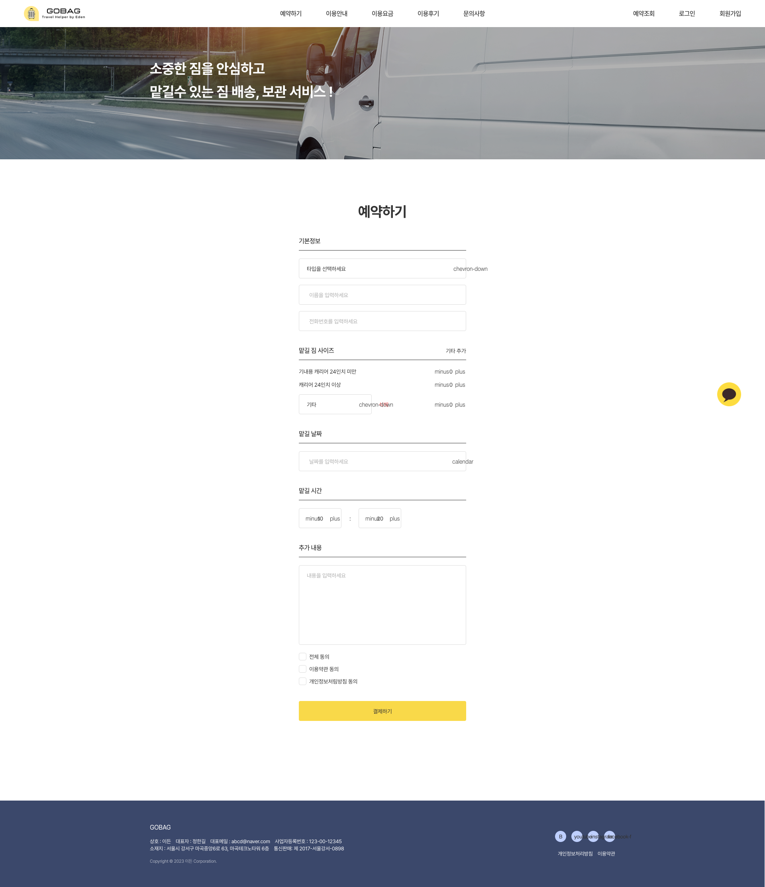Focus the 내용을 입력하세요 text area
This screenshot has width=765, height=887.
(x=382, y=605)
